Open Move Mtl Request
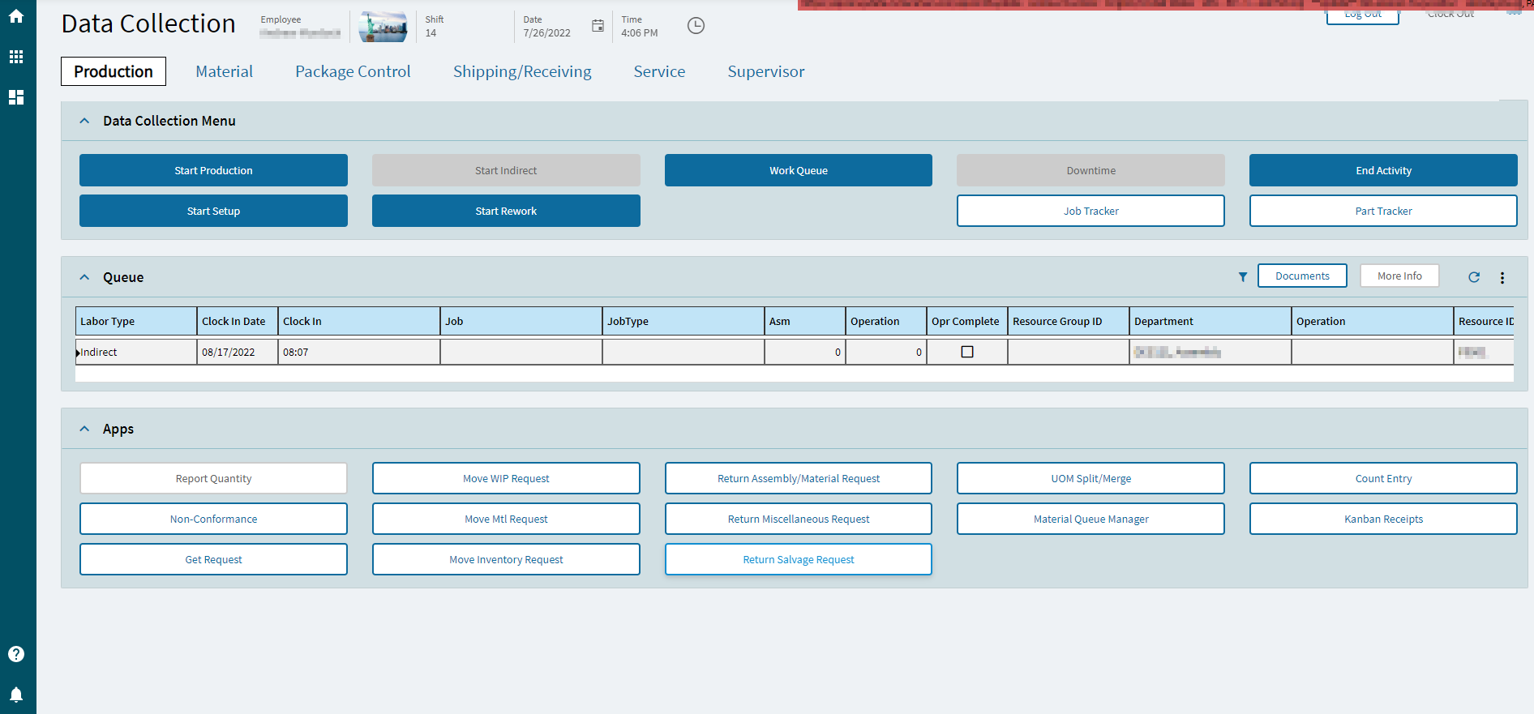This screenshot has height=714, width=1534. tap(506, 519)
